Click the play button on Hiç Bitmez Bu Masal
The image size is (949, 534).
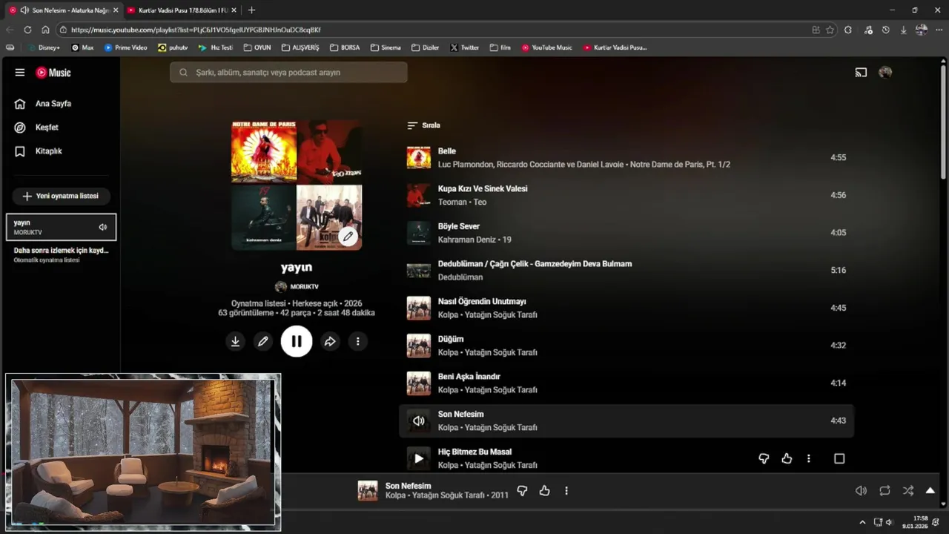click(x=419, y=458)
